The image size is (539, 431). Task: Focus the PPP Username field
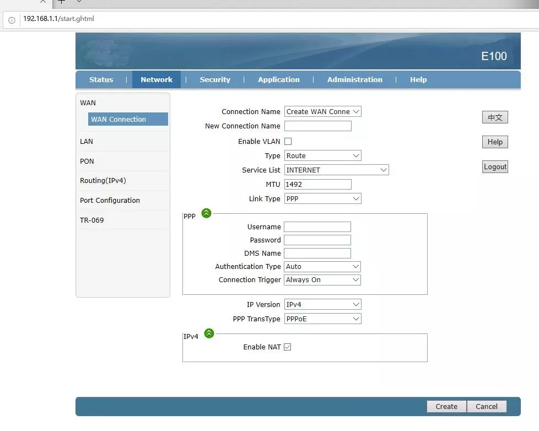click(x=317, y=227)
